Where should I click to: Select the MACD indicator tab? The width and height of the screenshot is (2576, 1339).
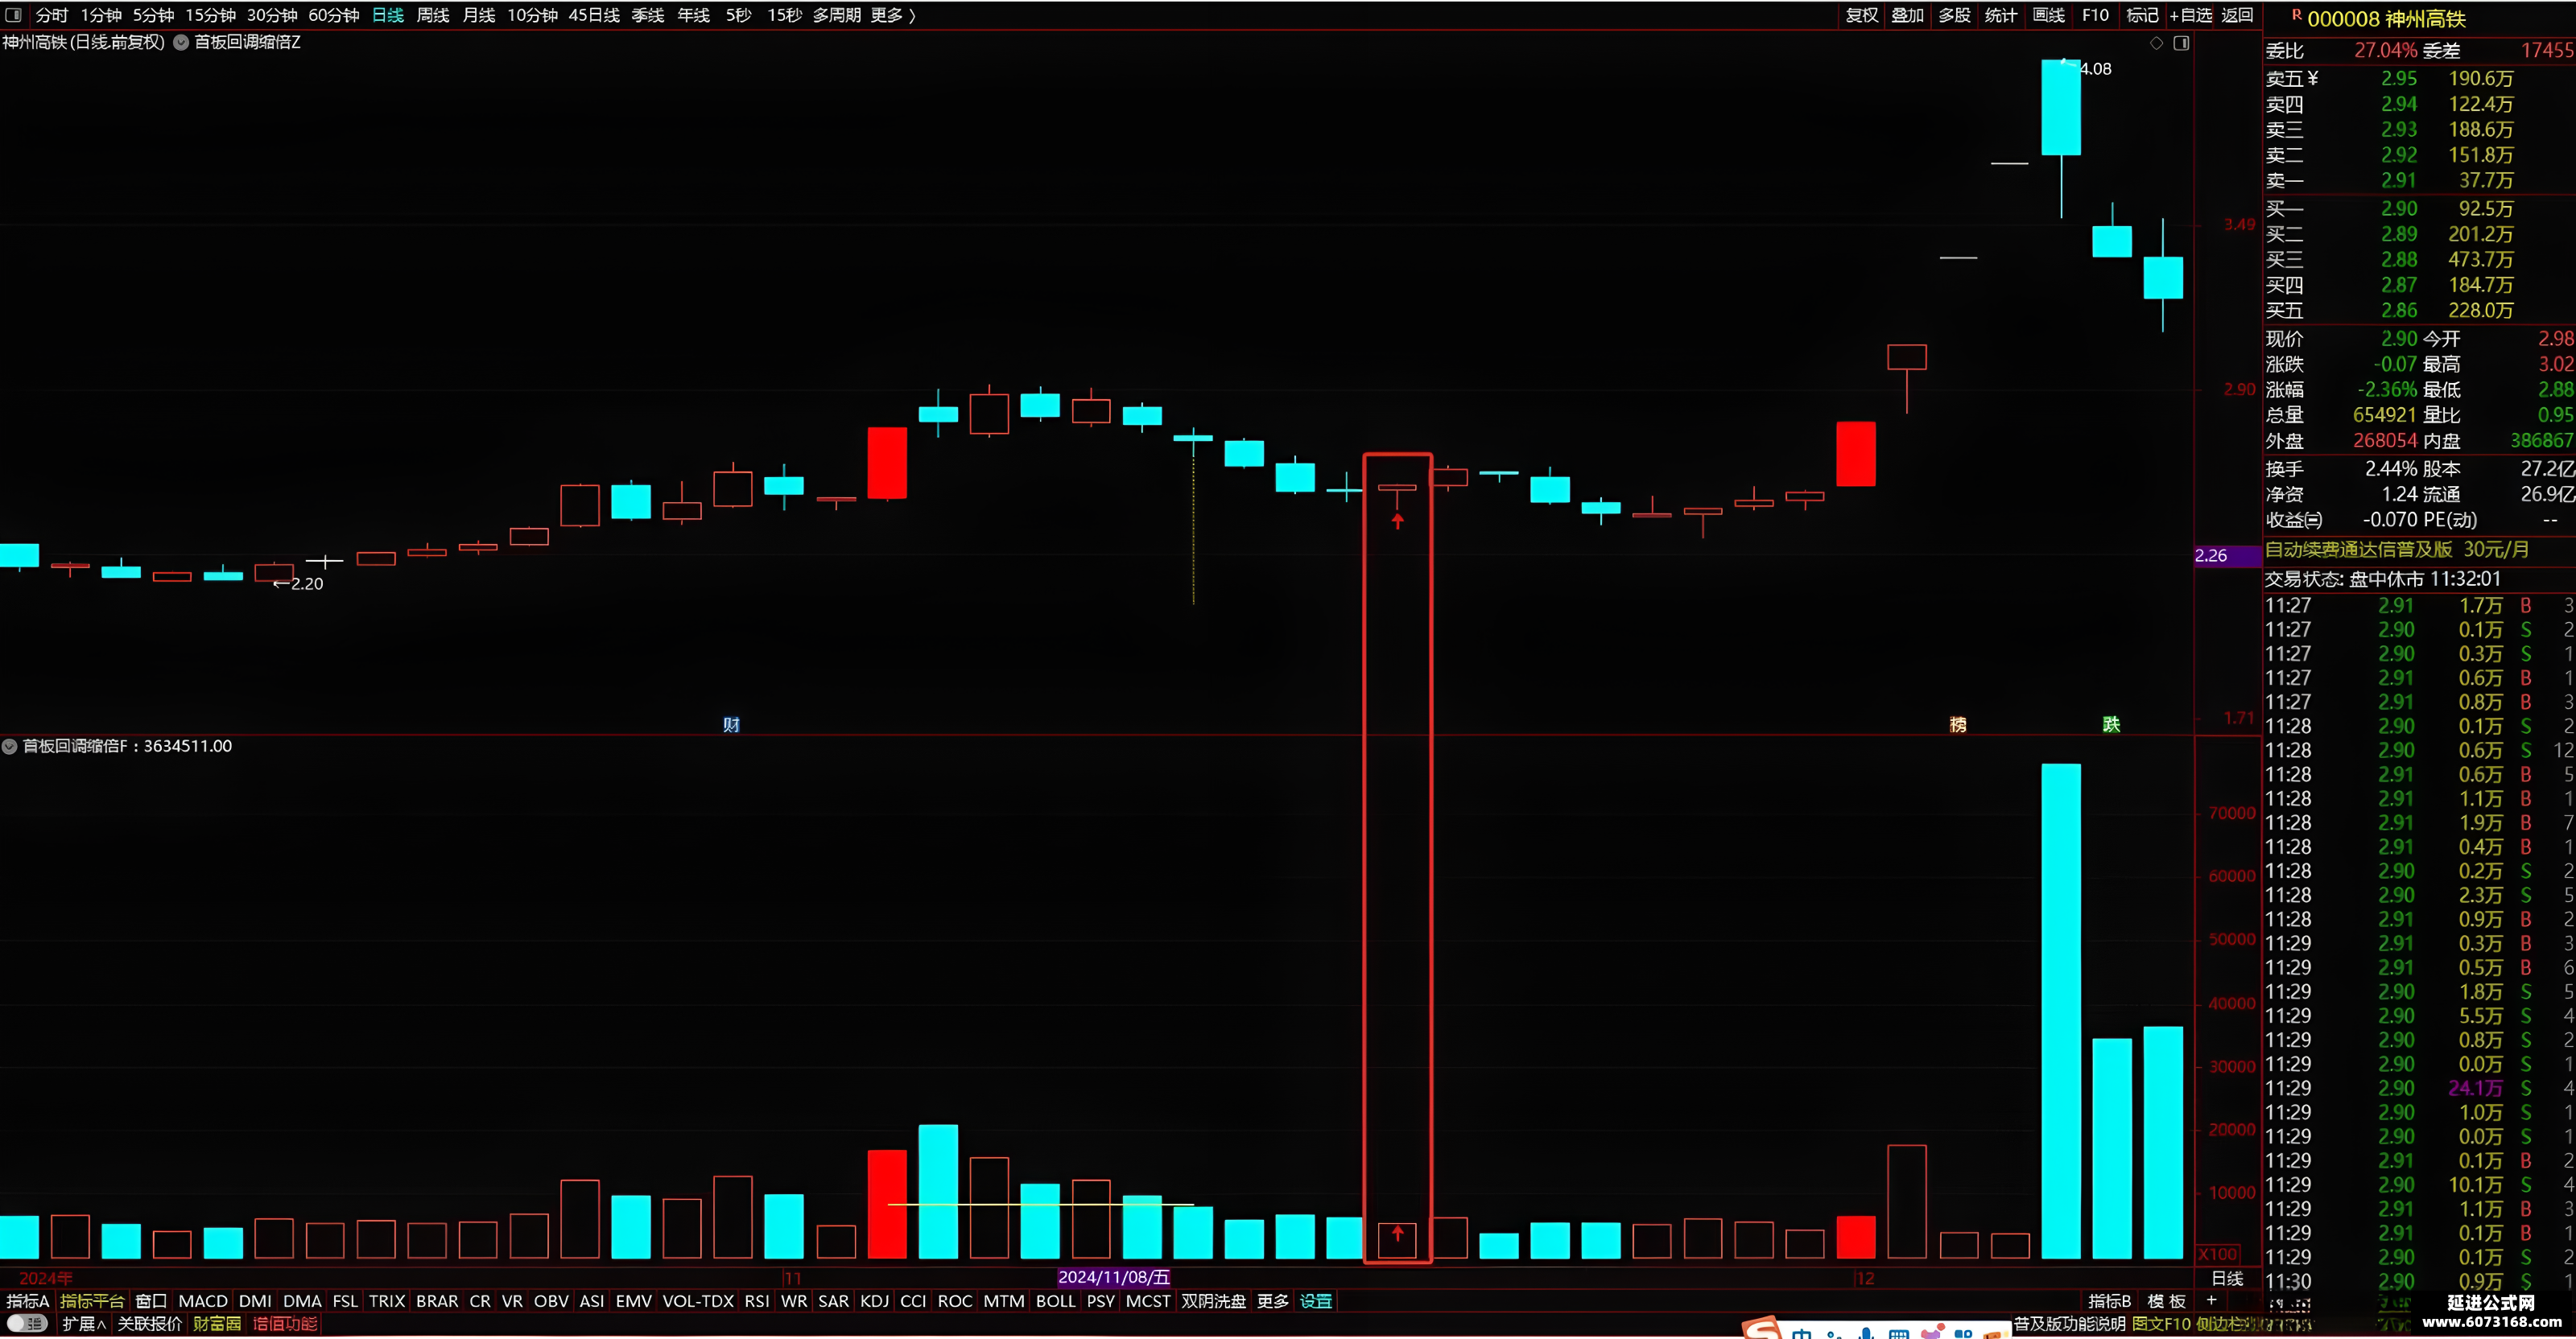[x=203, y=1301]
